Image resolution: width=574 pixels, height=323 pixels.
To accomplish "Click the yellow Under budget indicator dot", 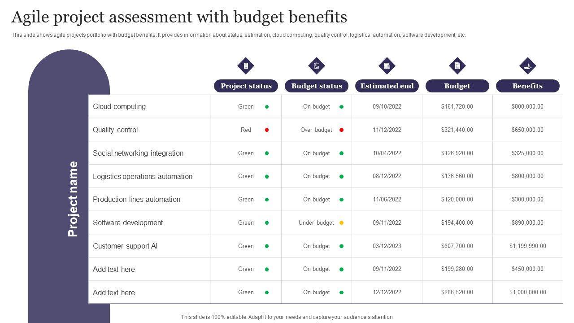I will pyautogui.click(x=341, y=223).
